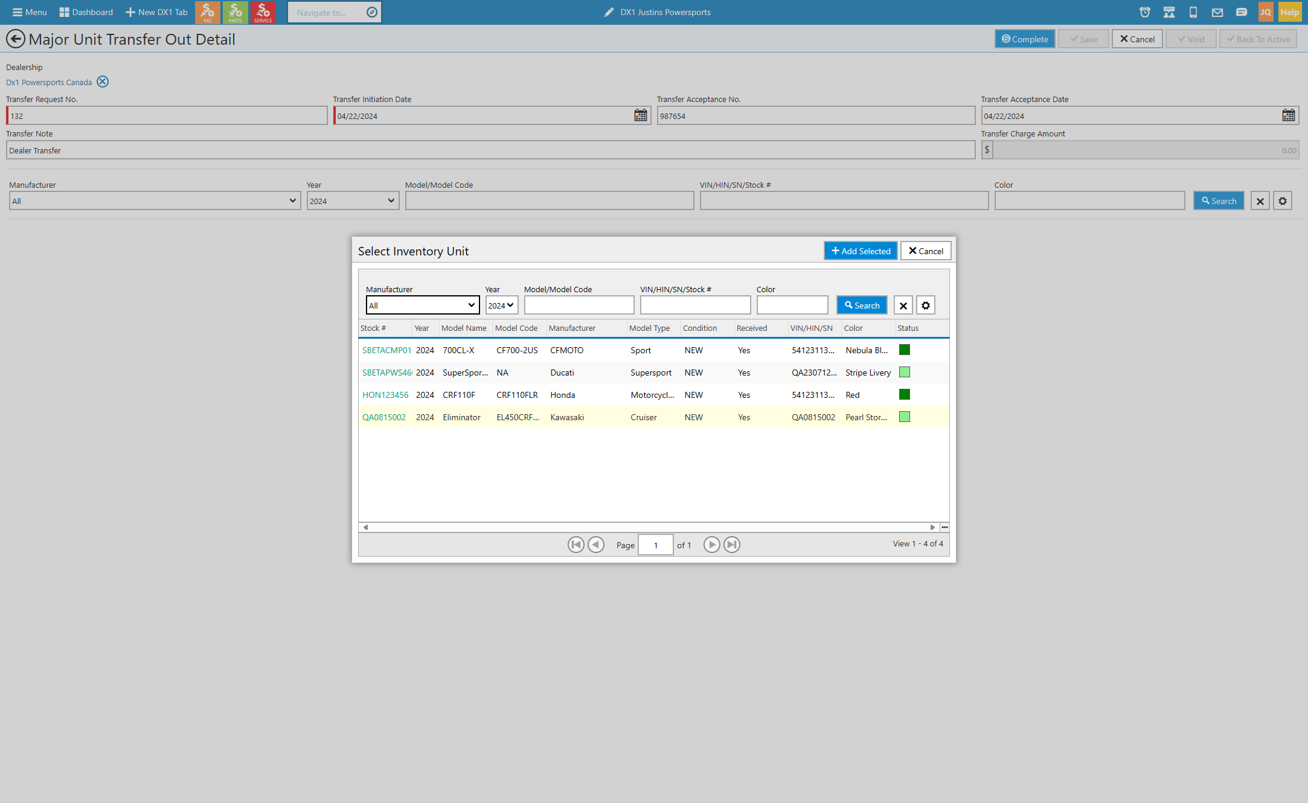The height and width of the screenshot is (803, 1308).
Task: Open Transfer Initiation Date calendar
Action: coord(641,115)
